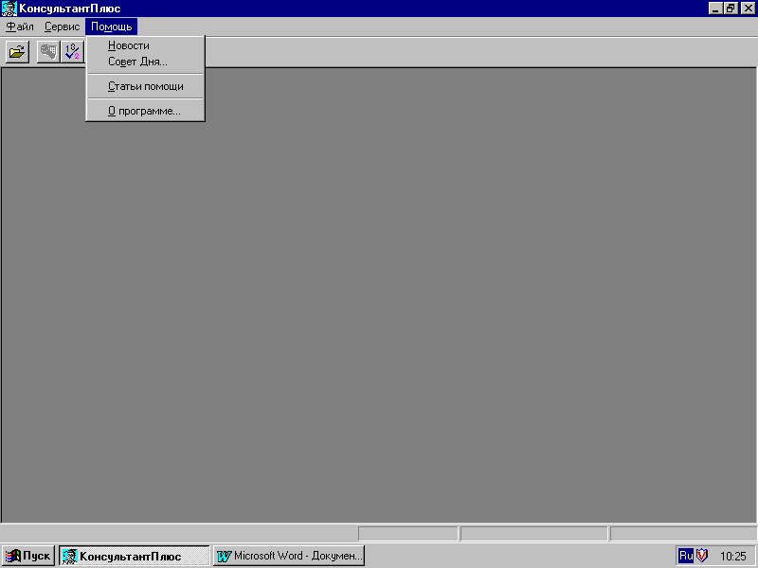Screen dimensions: 758x568
Task: Close the КонсультантПлюс window
Action: [x=748, y=9]
